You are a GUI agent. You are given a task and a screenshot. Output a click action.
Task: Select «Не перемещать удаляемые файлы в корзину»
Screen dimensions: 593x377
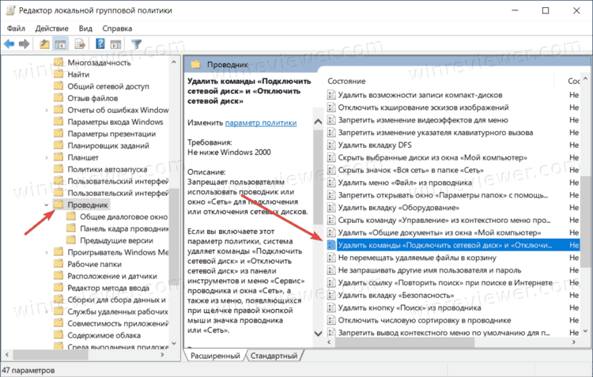pyautogui.click(x=417, y=258)
